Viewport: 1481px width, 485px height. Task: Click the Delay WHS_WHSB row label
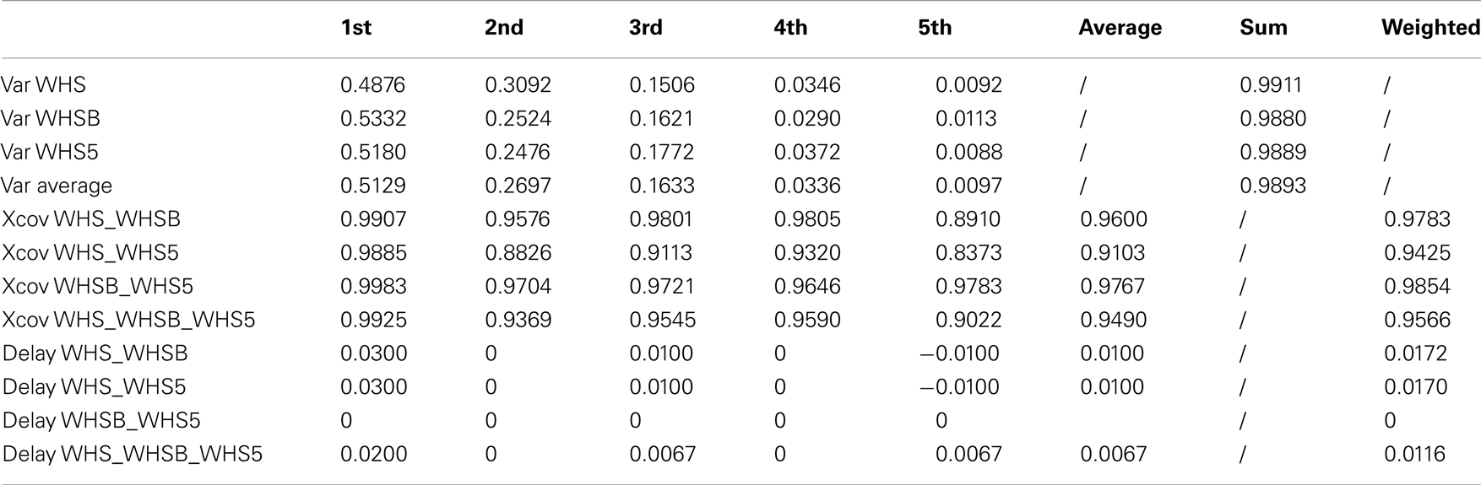[95, 353]
